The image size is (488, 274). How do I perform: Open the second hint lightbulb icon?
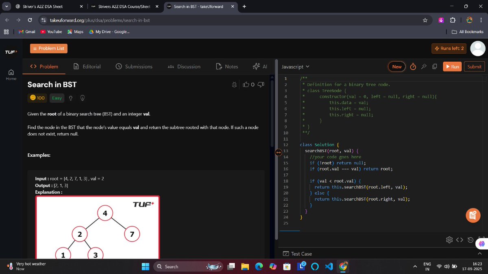[x=83, y=98]
